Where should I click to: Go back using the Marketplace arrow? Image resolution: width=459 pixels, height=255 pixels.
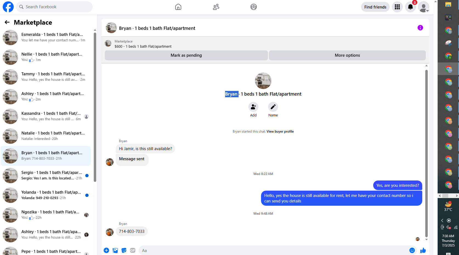pyautogui.click(x=7, y=22)
